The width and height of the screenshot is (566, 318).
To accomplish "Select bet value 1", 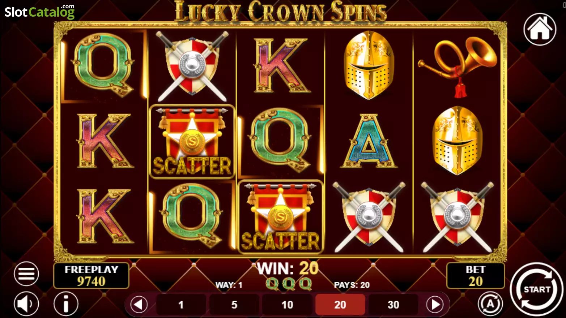I will click(x=181, y=305).
